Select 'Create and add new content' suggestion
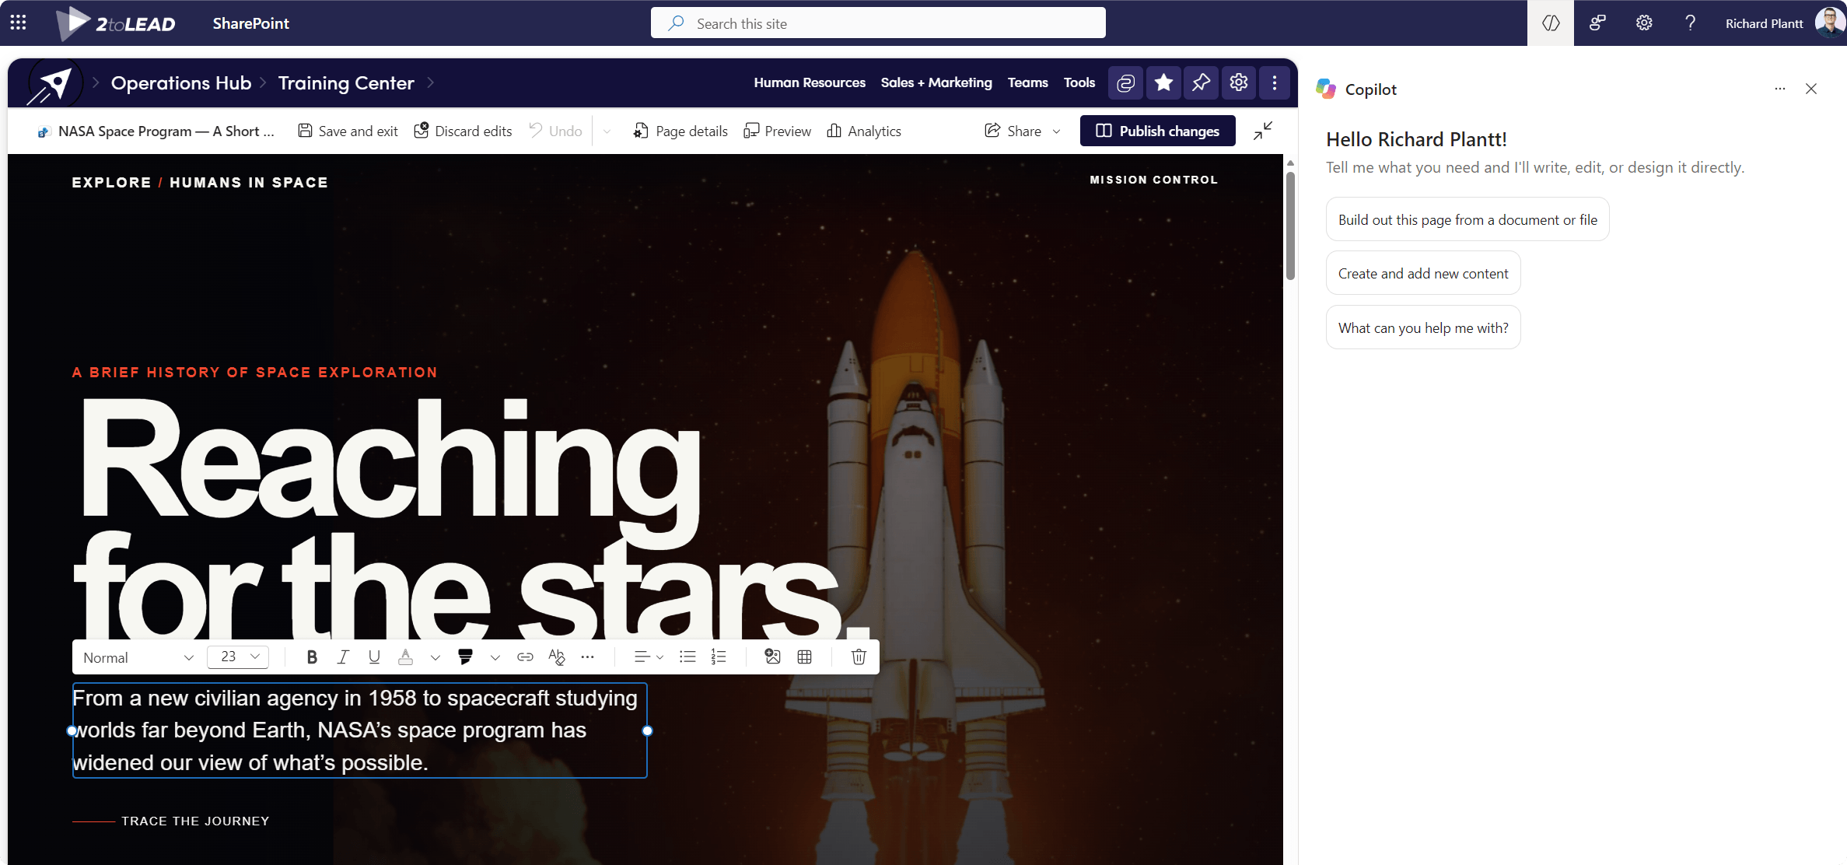The height and width of the screenshot is (865, 1847). [x=1423, y=273]
